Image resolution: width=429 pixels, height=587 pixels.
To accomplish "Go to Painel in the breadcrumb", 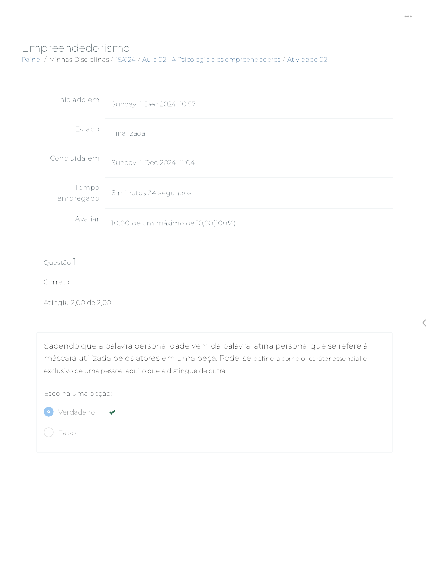I will click(32, 60).
